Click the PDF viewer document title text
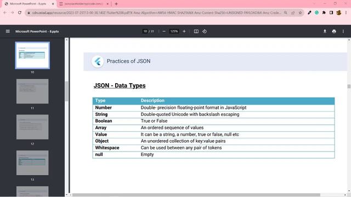Image resolution: width=351 pixels, height=197 pixels. click(x=37, y=32)
